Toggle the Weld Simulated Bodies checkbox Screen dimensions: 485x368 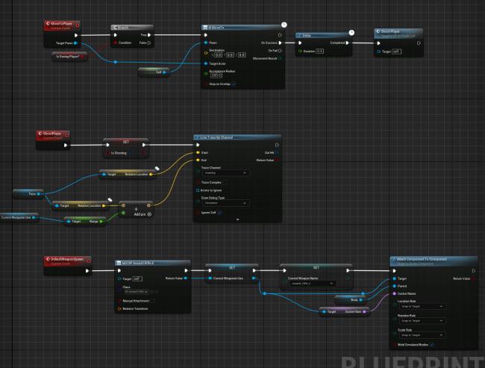[x=432, y=344]
